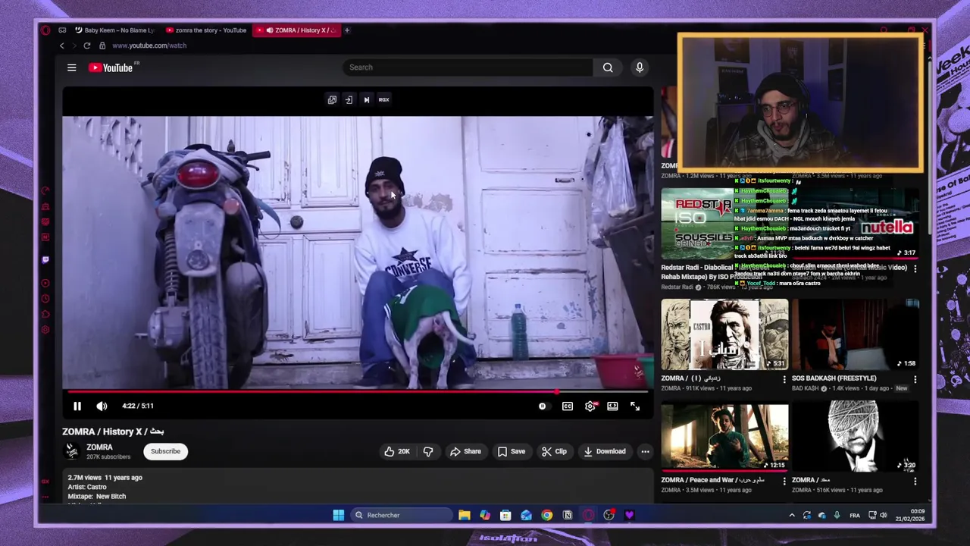This screenshot has width=970, height=546.
Task: Dislike the video
Action: point(428,451)
